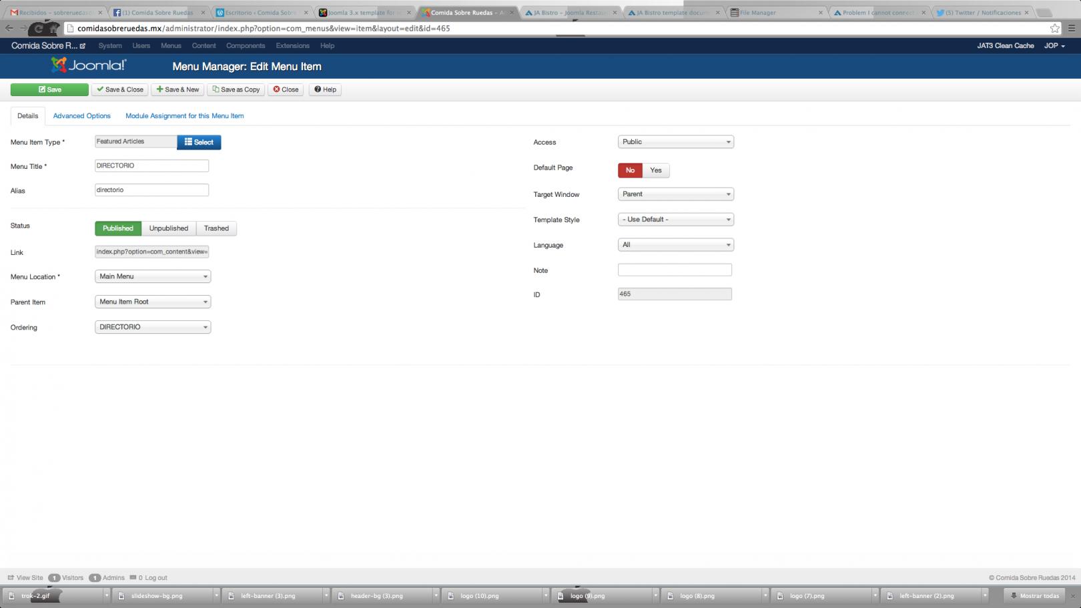Set status to Trashed

pyautogui.click(x=216, y=228)
